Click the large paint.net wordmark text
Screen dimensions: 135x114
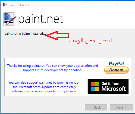pyautogui.click(x=40, y=19)
